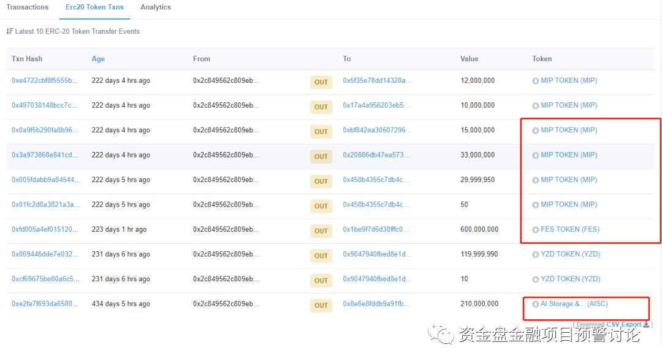This screenshot has height=364, width=662.
Task: Click the MIP TOKEN (MIP) link in top row
Action: pyautogui.click(x=569, y=80)
